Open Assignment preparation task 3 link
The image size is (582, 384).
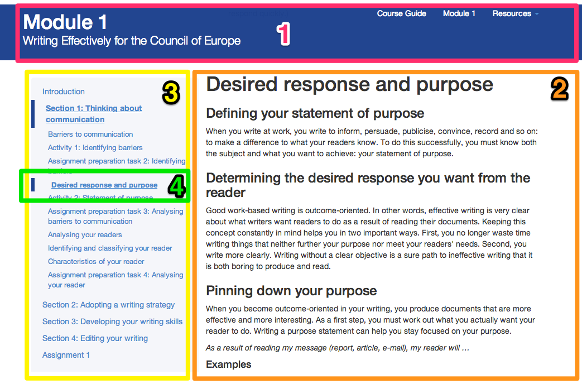(116, 212)
